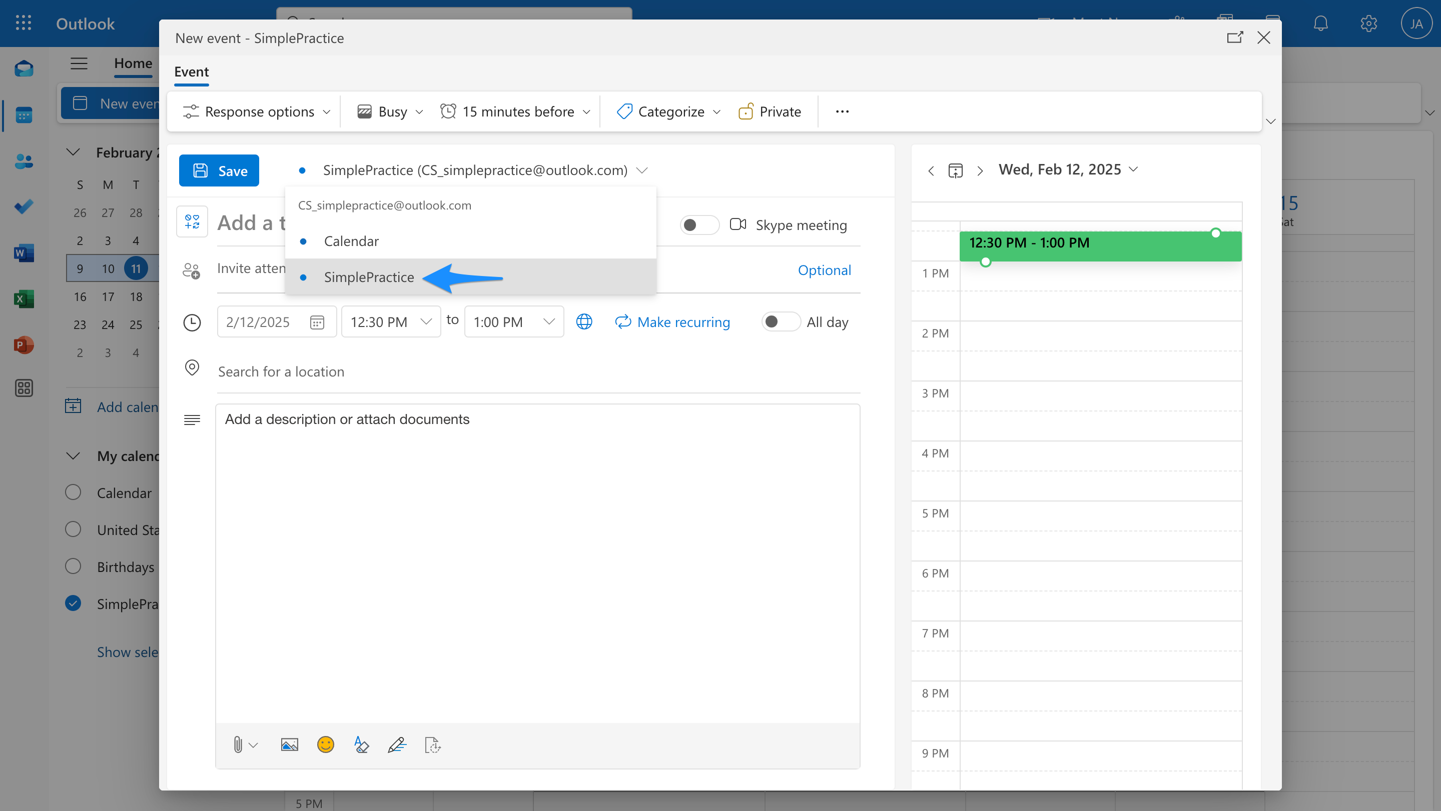
Task: Click the Show selected link
Action: pyautogui.click(x=128, y=651)
